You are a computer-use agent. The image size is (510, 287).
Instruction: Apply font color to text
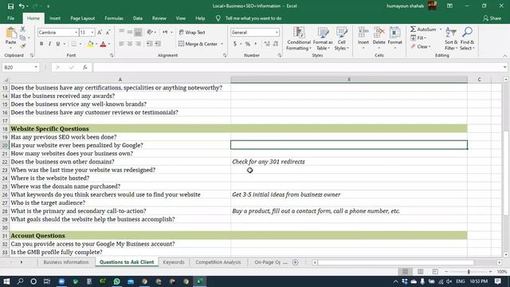103,44
